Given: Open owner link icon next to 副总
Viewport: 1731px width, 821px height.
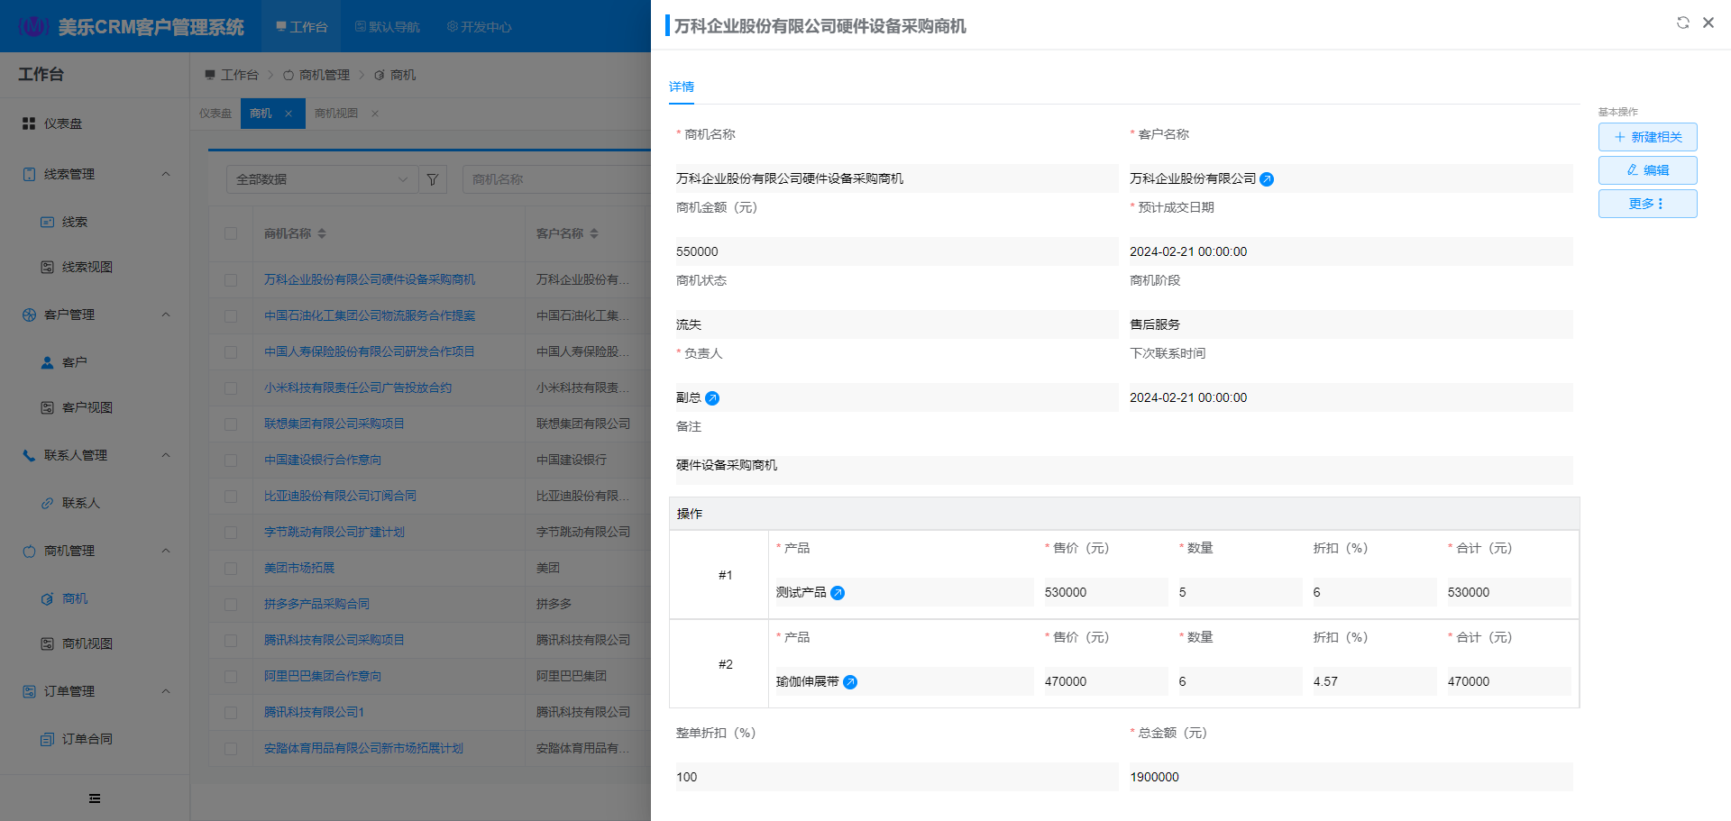Looking at the screenshot, I should 712,398.
